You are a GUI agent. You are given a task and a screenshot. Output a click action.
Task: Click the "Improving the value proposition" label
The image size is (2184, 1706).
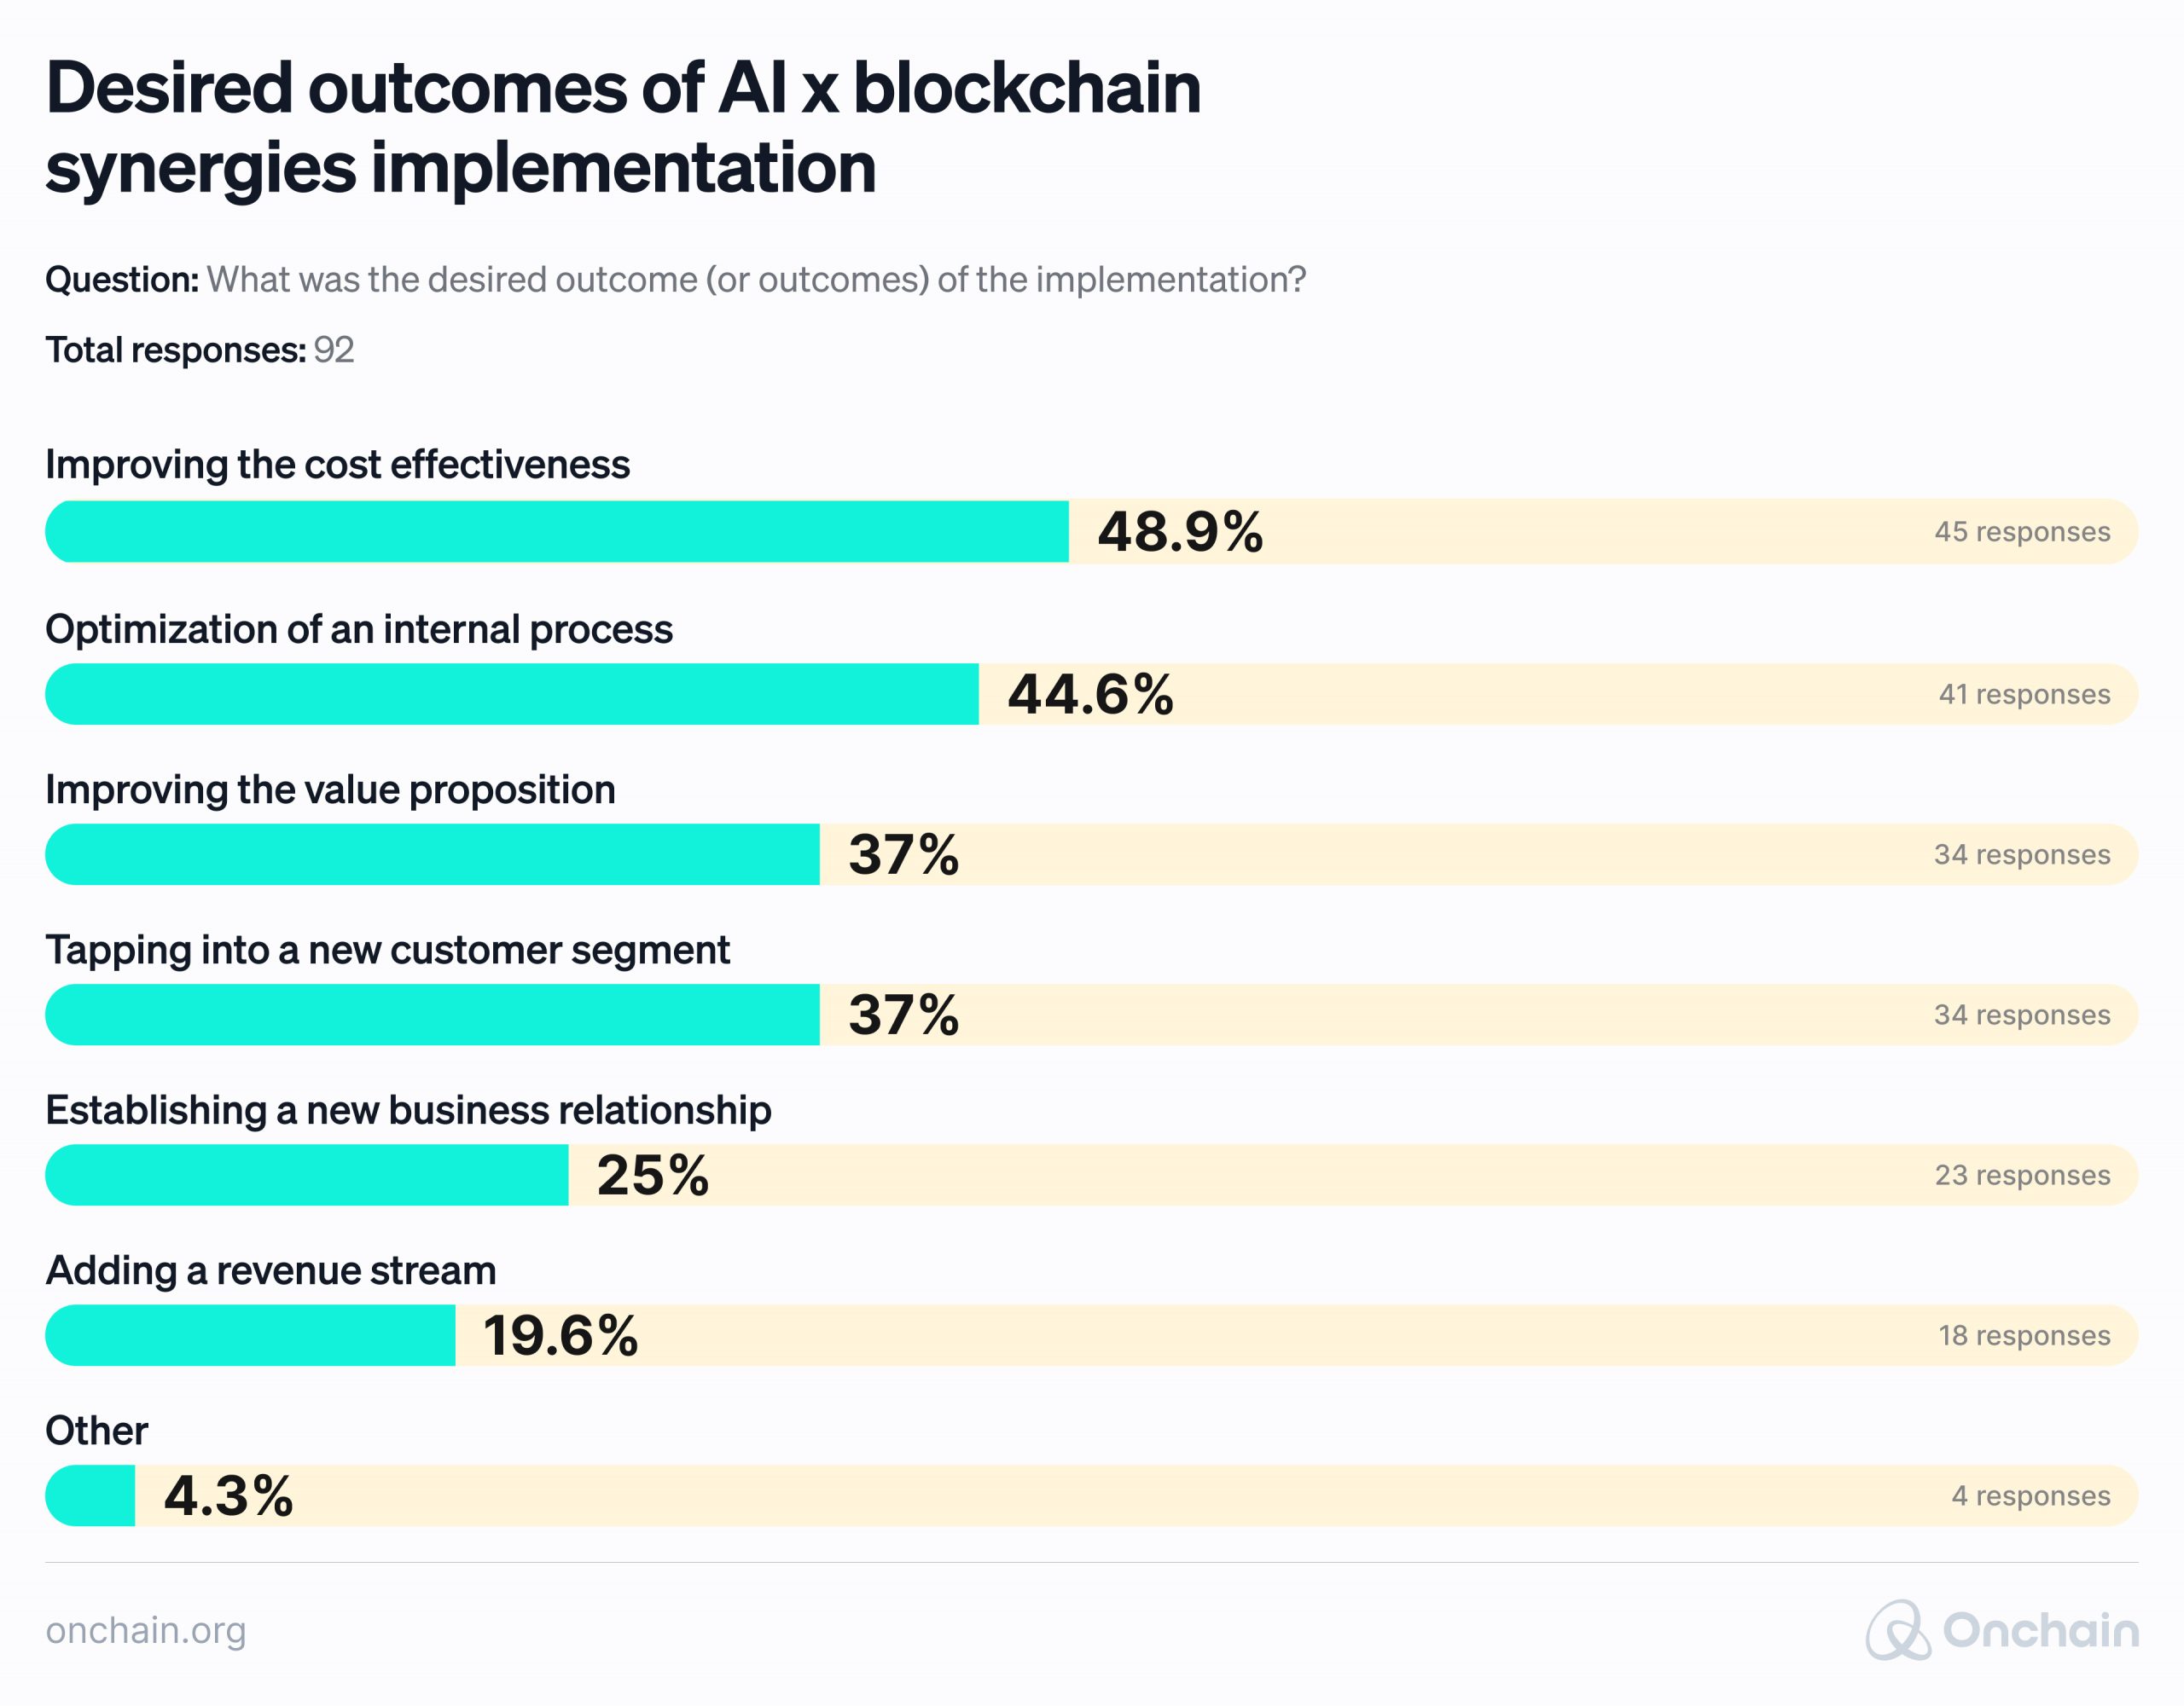click(330, 789)
